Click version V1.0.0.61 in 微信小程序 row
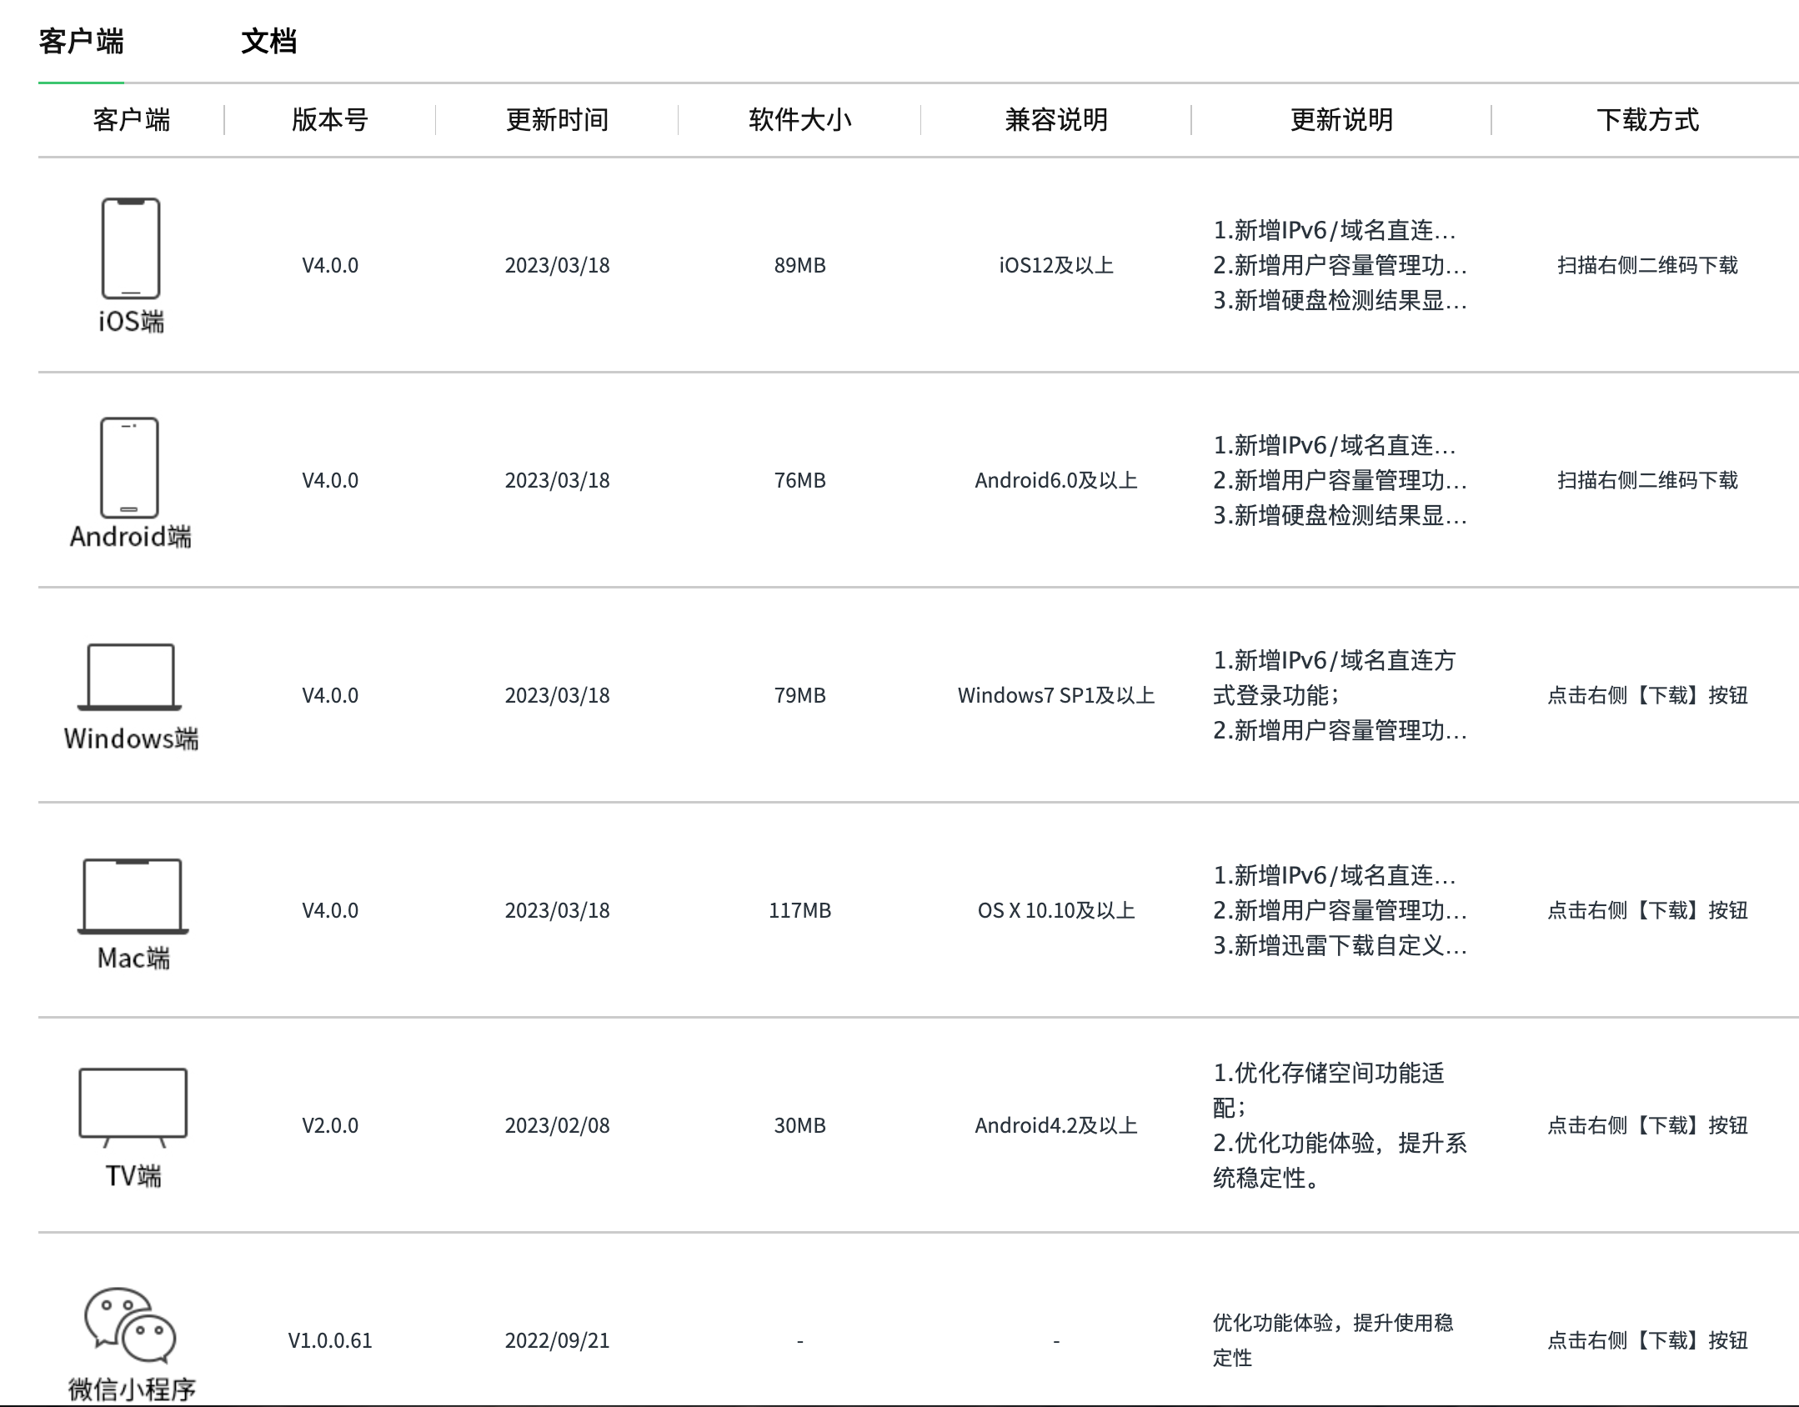 click(330, 1341)
